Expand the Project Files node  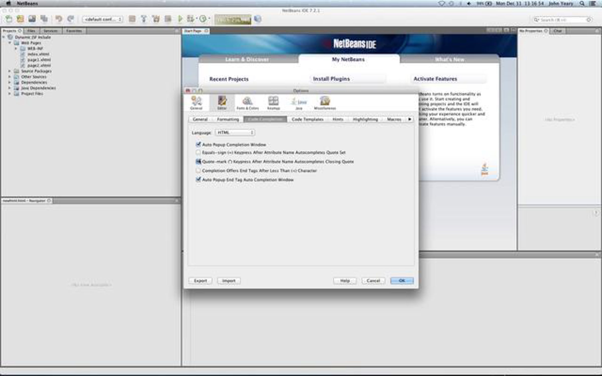point(10,94)
